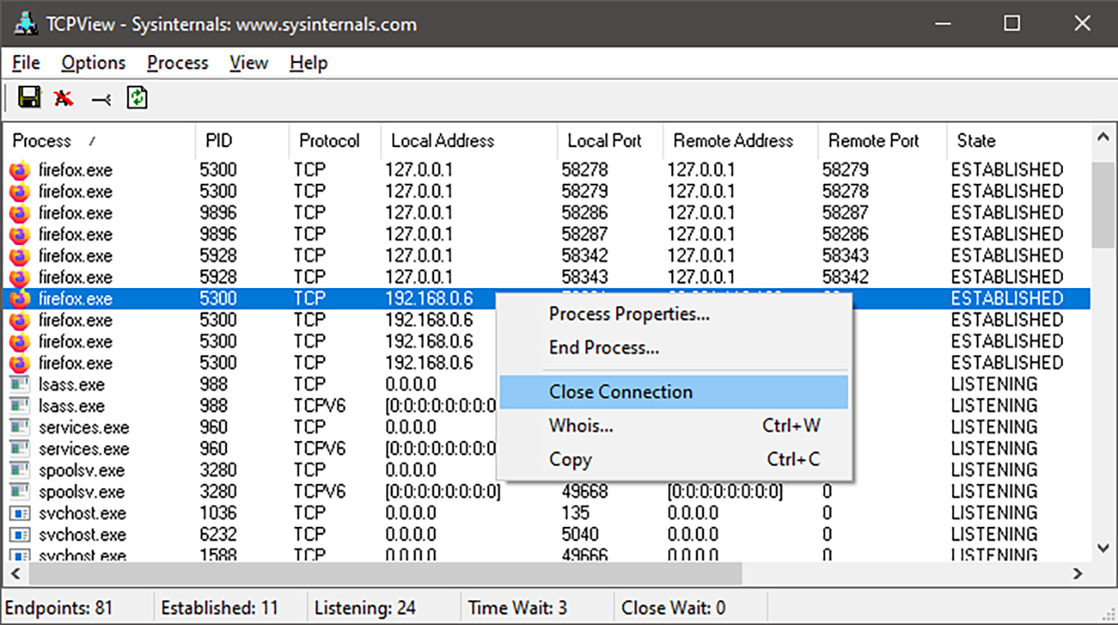Click the vertical scrollbar up arrow
Screen dimensions: 1118x625
point(1103,137)
